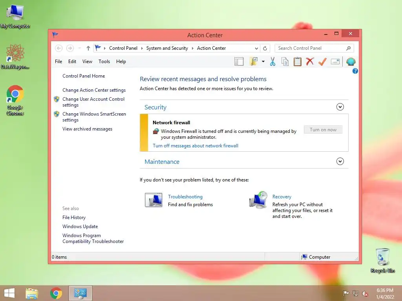
Task: Launch Chrome from the taskbar
Action: point(56,293)
